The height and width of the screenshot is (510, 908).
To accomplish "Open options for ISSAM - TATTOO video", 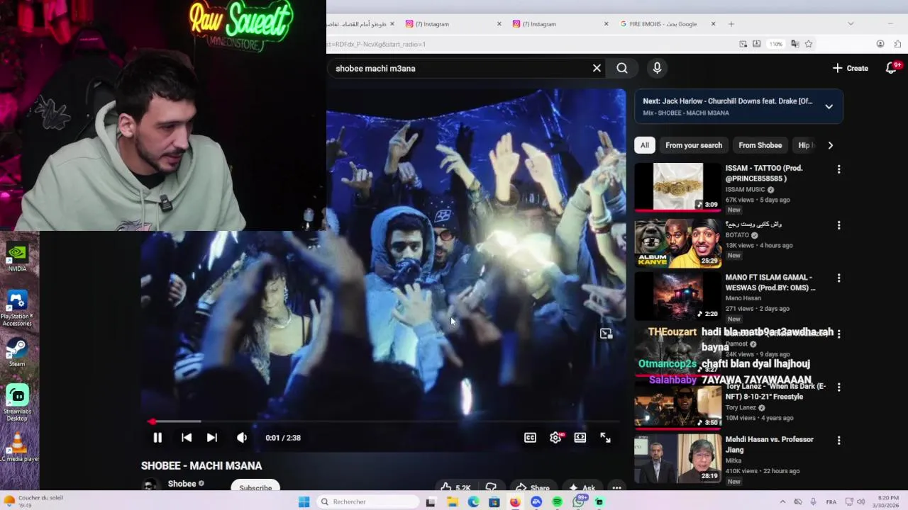I will pos(838,169).
